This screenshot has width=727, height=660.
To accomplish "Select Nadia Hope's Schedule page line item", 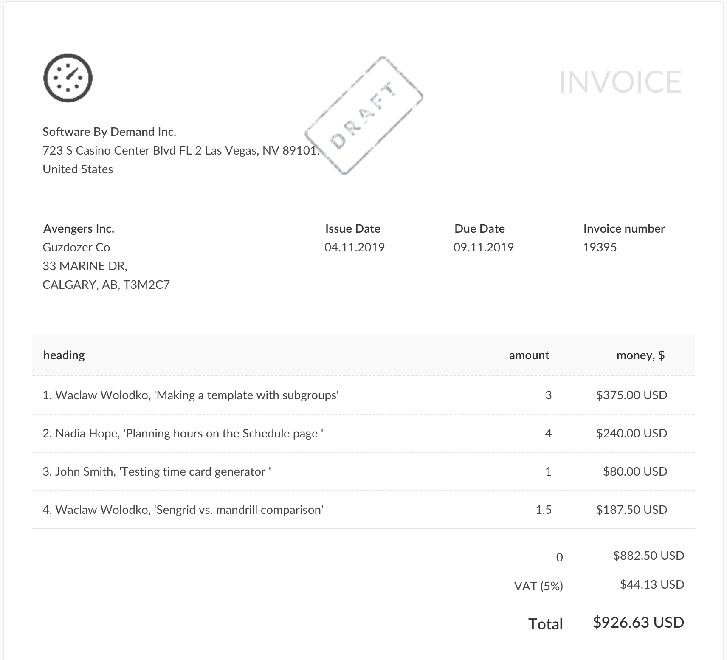I will click(183, 434).
